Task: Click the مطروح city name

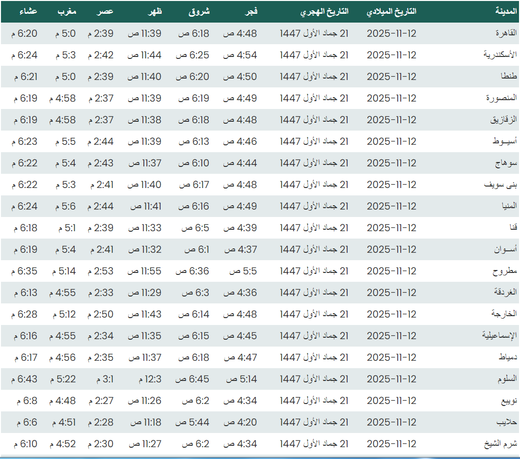Action: pyautogui.click(x=505, y=271)
